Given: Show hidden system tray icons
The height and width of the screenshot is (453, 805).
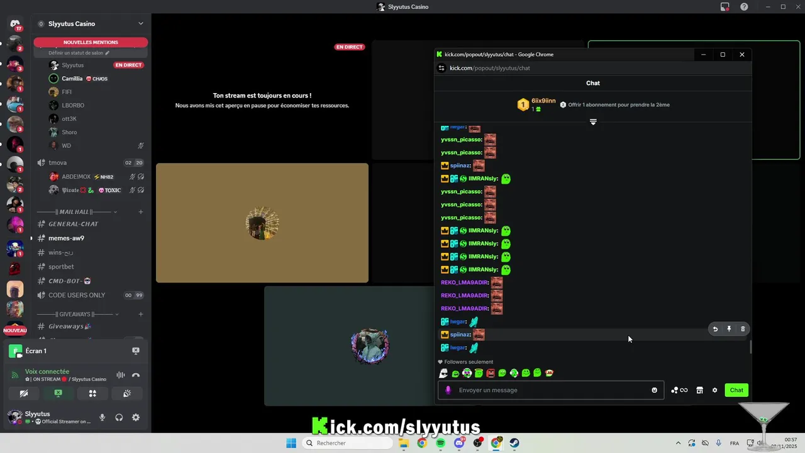Looking at the screenshot, I should coord(678,443).
